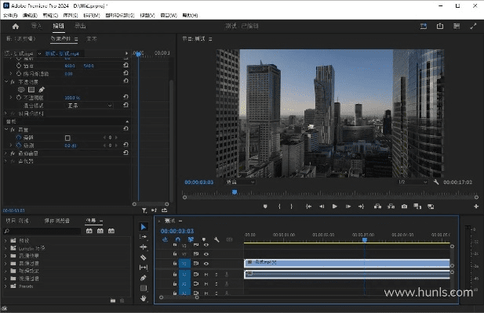The image size is (484, 313).
Task: Open the Media Browser tab
Action: tap(56, 221)
